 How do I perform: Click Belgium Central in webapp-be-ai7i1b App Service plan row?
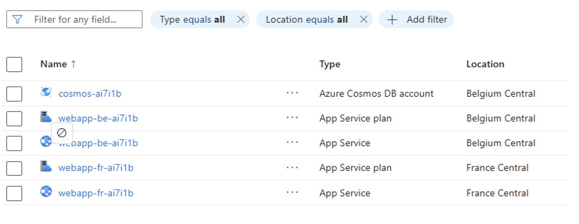(x=501, y=118)
